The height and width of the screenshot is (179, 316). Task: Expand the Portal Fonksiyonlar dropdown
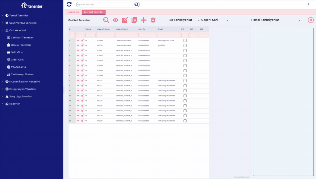276,20
